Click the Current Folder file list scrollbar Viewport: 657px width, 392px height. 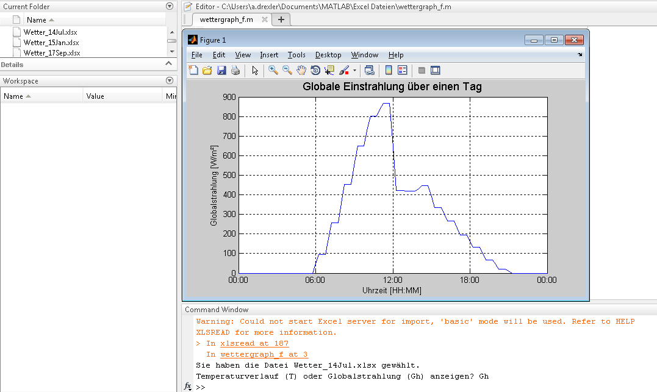(x=171, y=41)
